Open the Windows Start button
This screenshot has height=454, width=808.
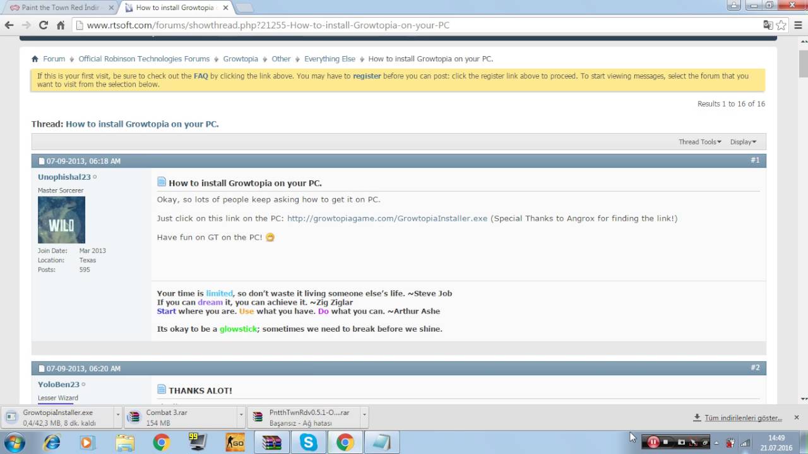click(x=14, y=443)
